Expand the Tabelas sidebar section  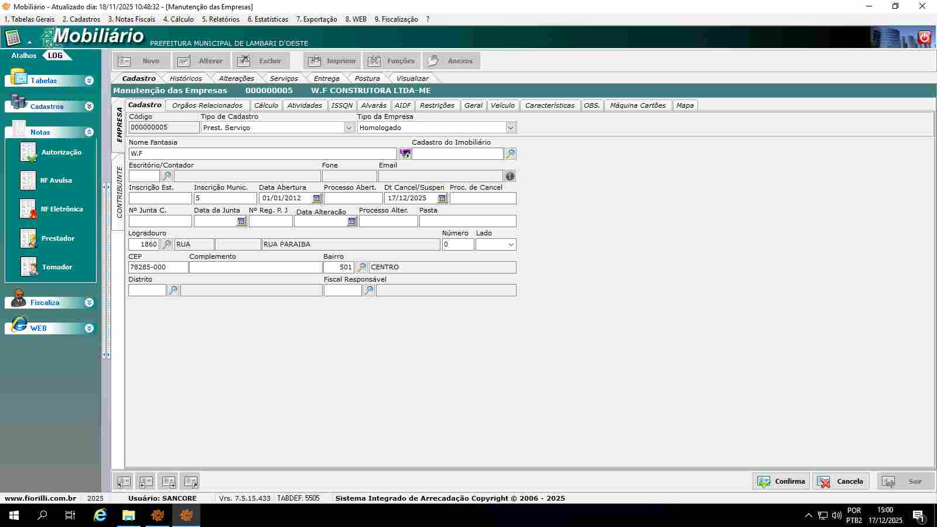(89, 81)
